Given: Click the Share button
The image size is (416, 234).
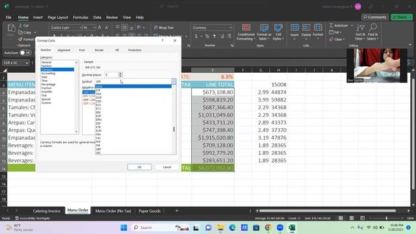Looking at the screenshot, I should [x=402, y=17].
